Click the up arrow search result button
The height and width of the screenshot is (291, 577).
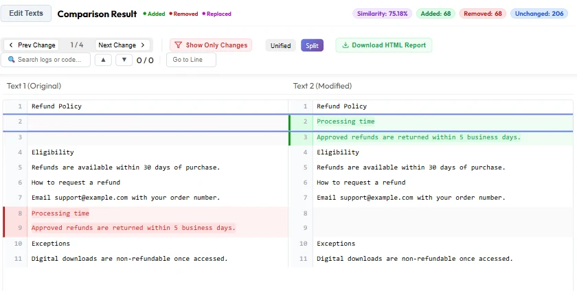point(103,60)
